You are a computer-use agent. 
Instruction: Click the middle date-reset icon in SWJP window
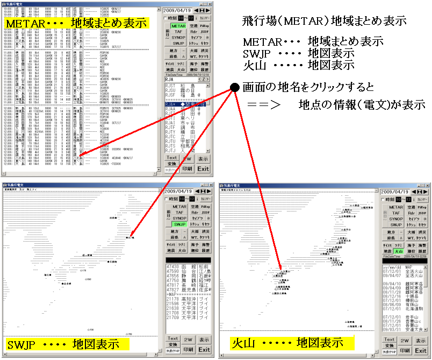pyautogui.click(x=203, y=191)
